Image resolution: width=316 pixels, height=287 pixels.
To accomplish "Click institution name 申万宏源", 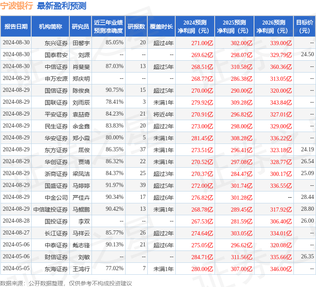I will (56, 79).
